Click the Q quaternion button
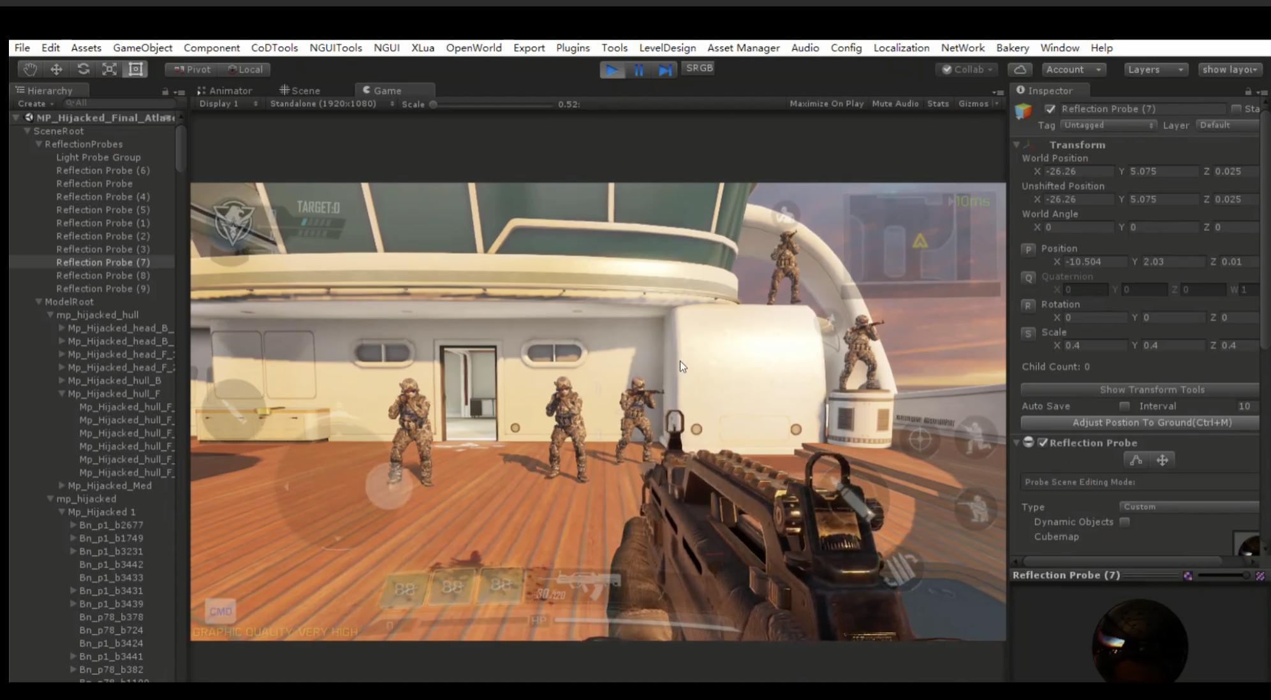Viewport: 1271px width, 700px height. [x=1028, y=277]
